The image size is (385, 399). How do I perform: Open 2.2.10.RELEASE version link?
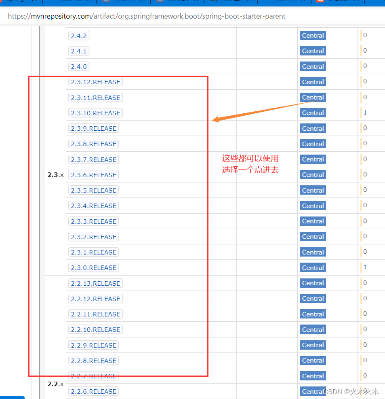point(95,329)
